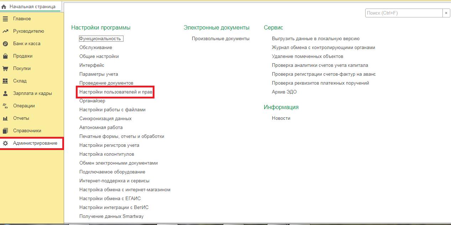Click the books icon for Справочники

click(x=5, y=131)
